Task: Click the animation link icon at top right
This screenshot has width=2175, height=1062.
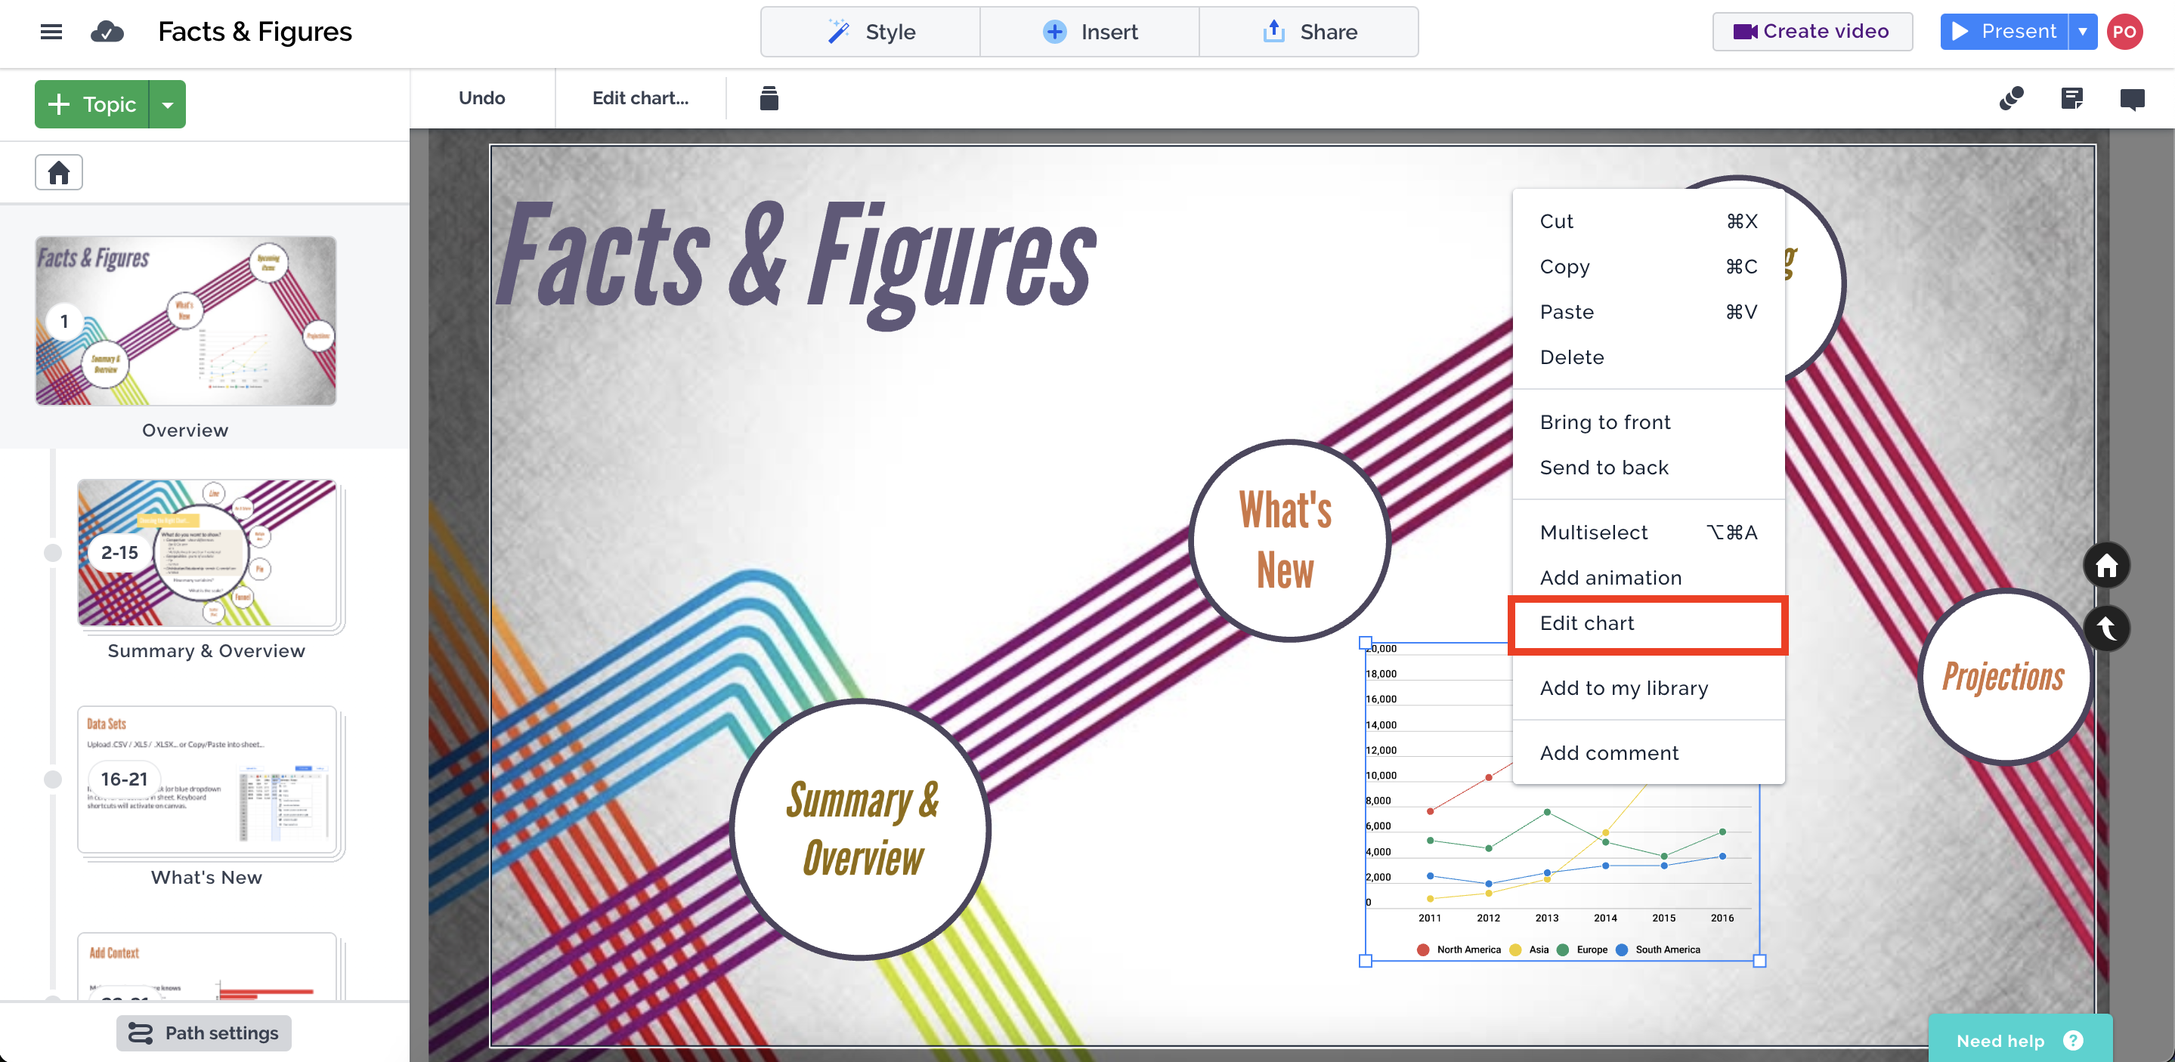Action: (2011, 99)
